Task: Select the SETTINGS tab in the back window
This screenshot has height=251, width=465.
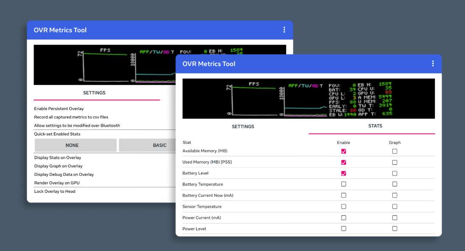Action: click(94, 93)
